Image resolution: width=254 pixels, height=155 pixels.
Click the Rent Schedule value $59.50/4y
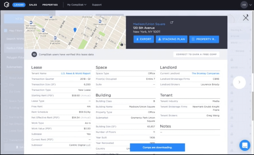[85, 112]
